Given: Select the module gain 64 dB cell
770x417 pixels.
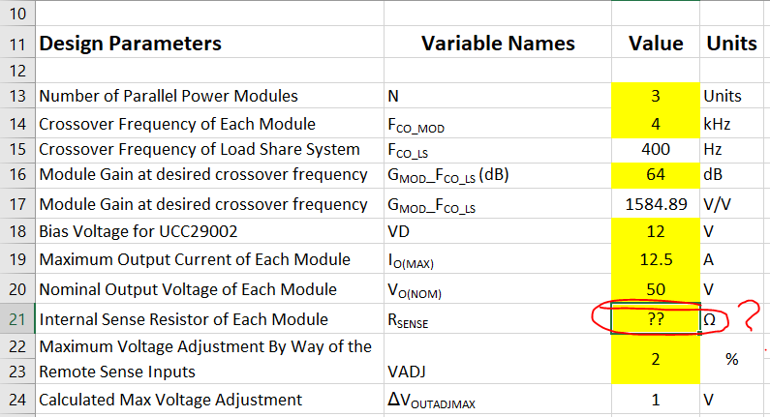Looking at the screenshot, I should point(655,175).
